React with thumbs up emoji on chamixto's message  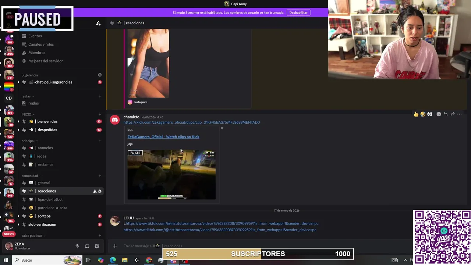coord(416,114)
